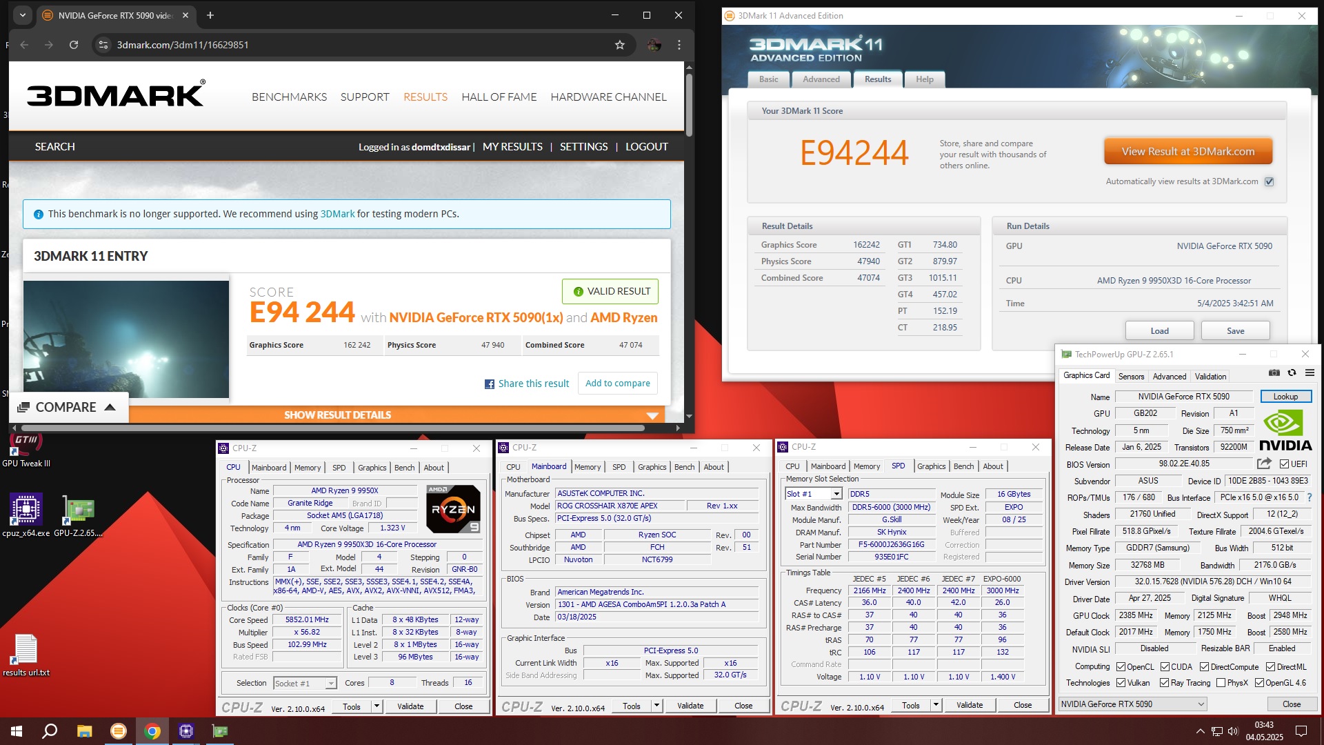Click the deep-sea benchmark thumbnail image

(x=126, y=339)
